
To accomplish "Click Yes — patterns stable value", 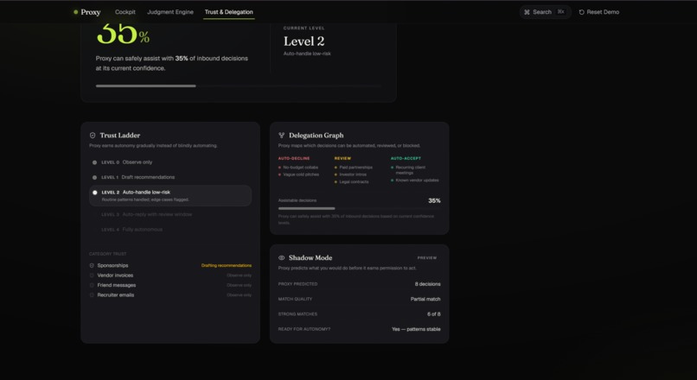I will 416,329.
